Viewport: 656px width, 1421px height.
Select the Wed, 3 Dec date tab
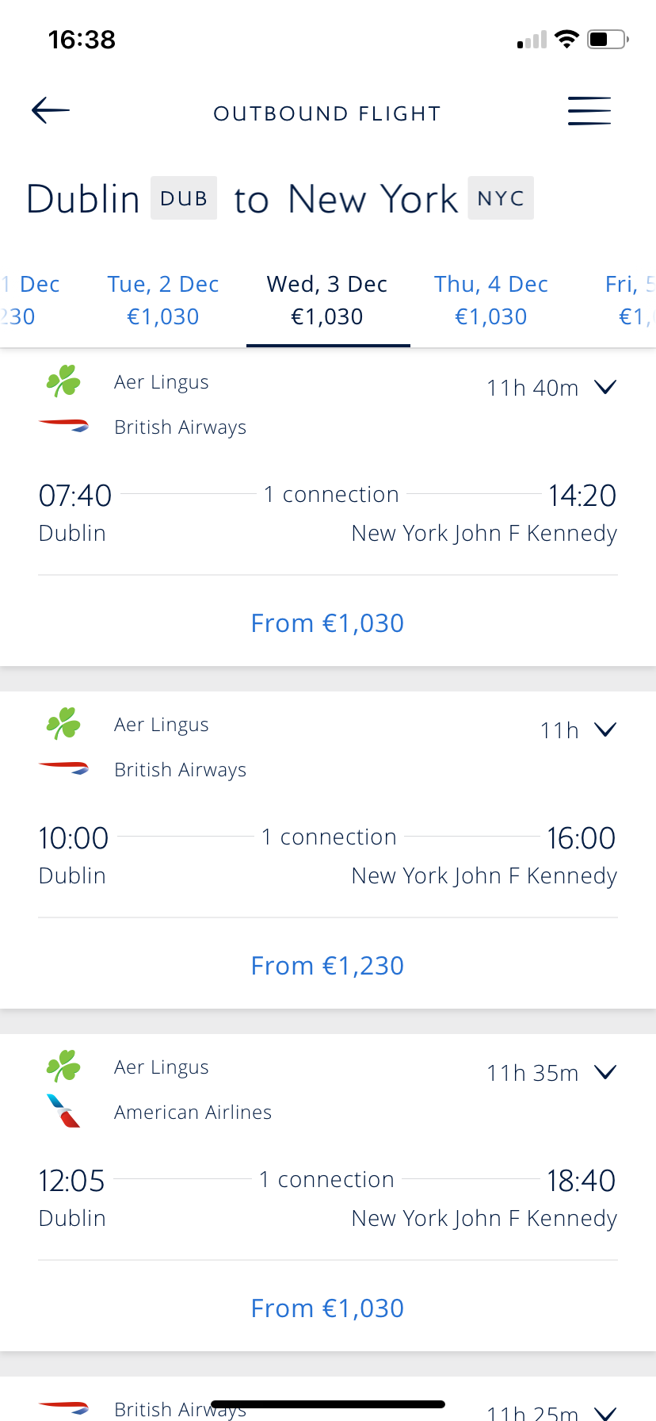click(x=327, y=300)
